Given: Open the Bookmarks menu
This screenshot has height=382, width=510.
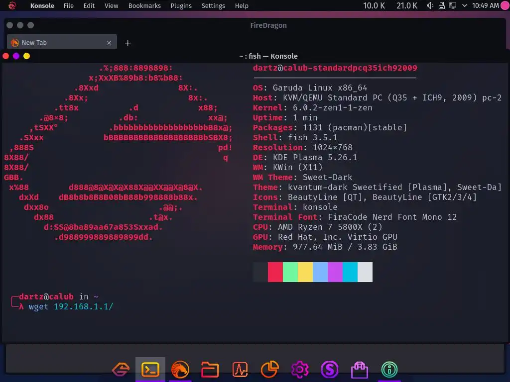Looking at the screenshot, I should pyautogui.click(x=144, y=6).
